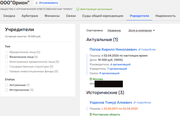Click the green checkmark status icon
Screen dimensions: 180x116
pos(78,9)
